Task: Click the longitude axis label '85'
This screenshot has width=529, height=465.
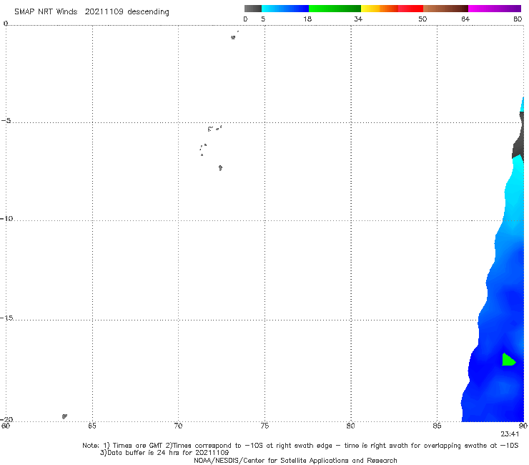Action: [437, 426]
